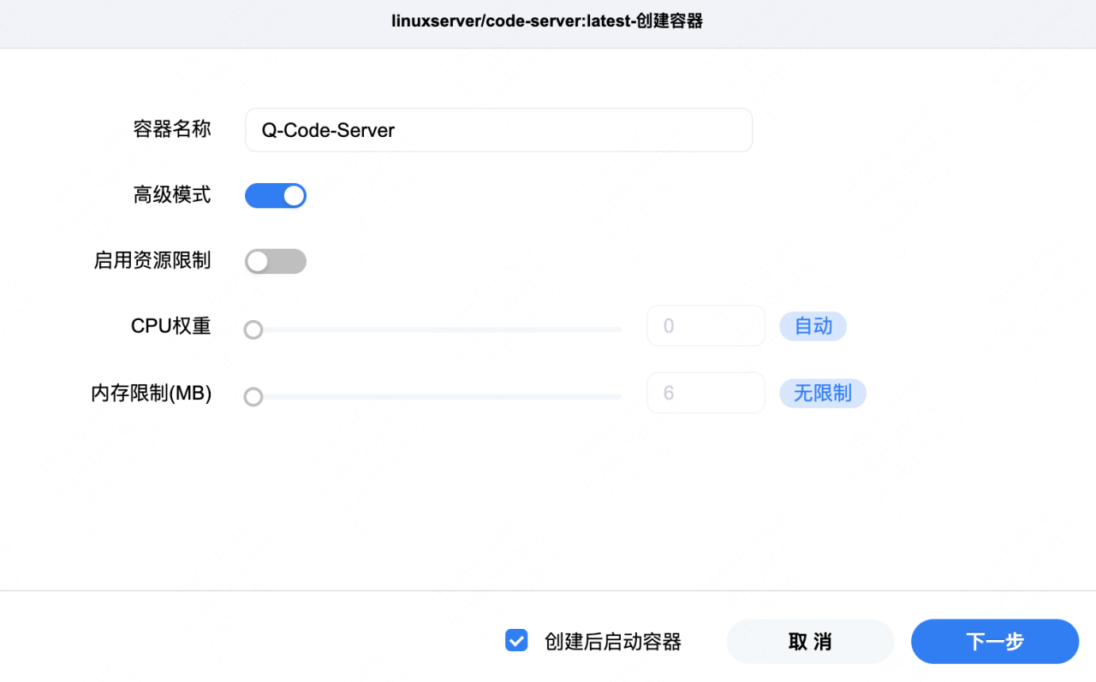
Task: Click the CPU权重 numeric input box
Action: click(x=706, y=326)
